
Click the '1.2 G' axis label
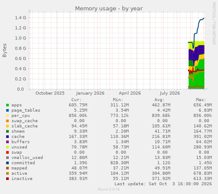pos(21,28)
